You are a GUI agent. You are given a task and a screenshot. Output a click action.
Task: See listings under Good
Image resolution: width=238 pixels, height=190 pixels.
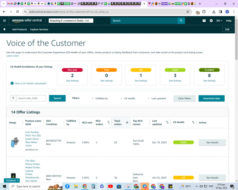(175, 81)
